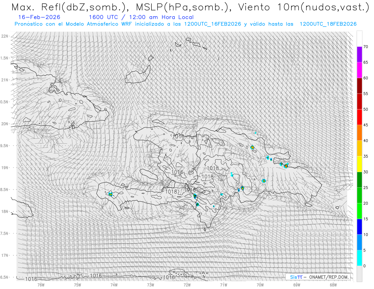Pick the orange 40-45 dBZ swatch
This screenshot has width=374, height=289.
(x=359, y=133)
